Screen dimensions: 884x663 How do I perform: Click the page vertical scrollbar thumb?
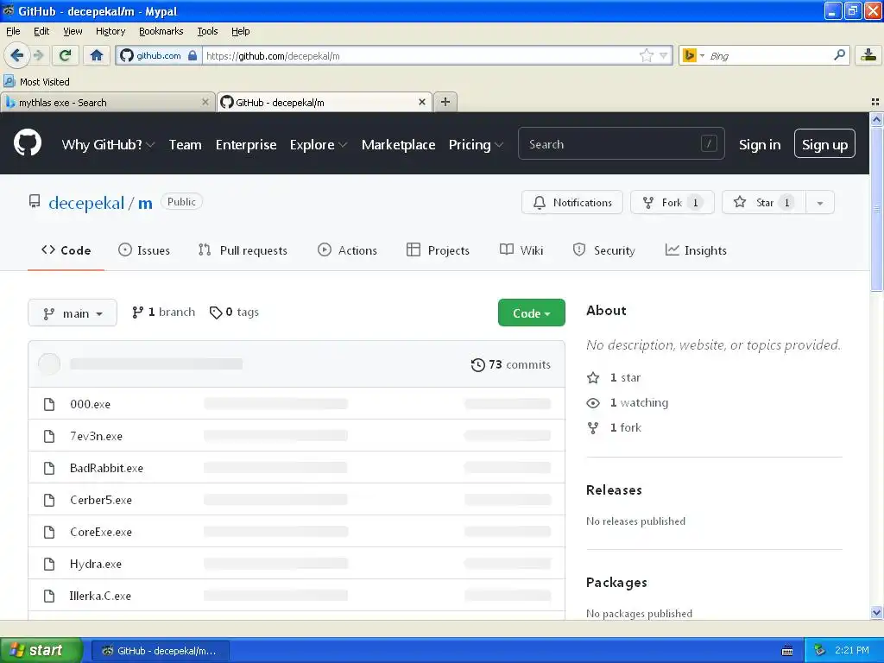pyautogui.click(x=876, y=209)
